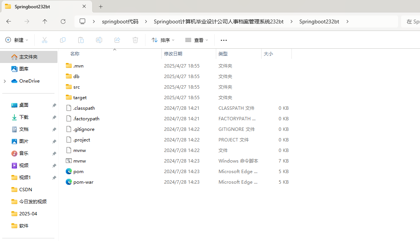The width and height of the screenshot is (420, 241).
Task: Select the pom-war Edge file icon
Action: 69,182
